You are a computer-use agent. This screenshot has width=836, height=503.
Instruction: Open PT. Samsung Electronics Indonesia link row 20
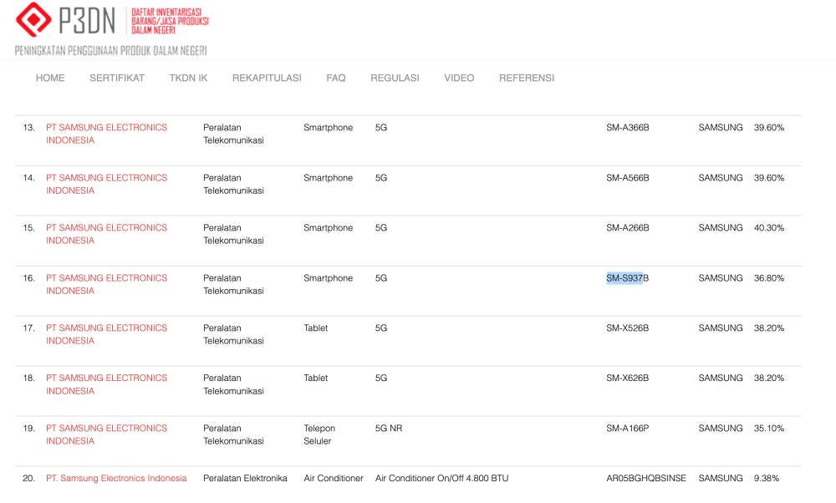tap(116, 478)
